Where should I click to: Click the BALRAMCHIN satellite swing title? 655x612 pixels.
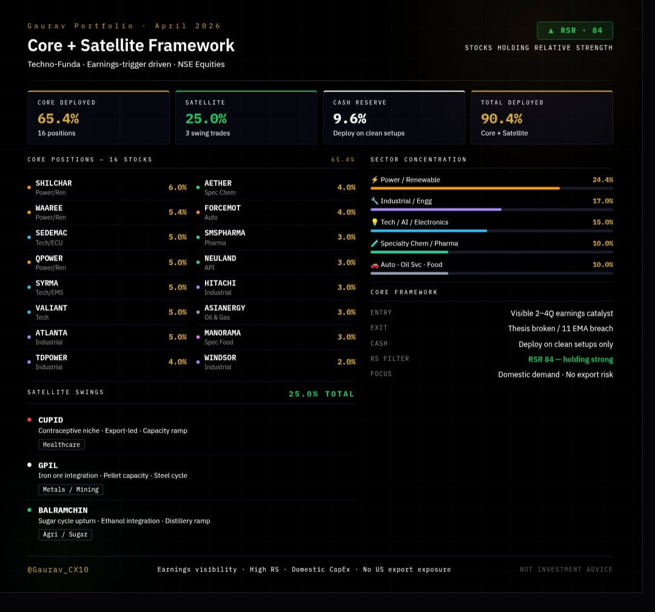tap(63, 510)
